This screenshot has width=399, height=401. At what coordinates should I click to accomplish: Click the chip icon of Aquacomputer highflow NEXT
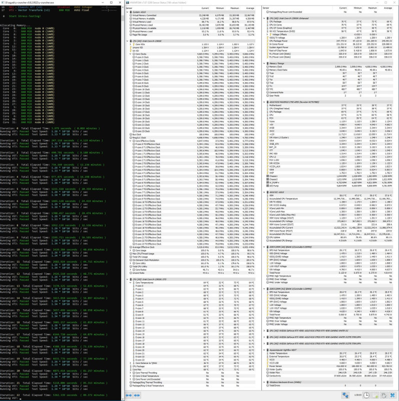pyautogui.click(x=268, y=350)
